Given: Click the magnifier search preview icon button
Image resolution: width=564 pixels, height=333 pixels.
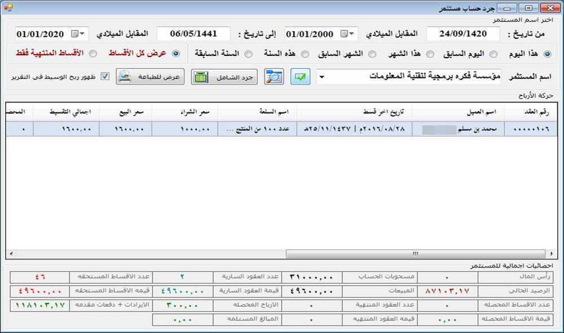Looking at the screenshot, I should click(274, 77).
